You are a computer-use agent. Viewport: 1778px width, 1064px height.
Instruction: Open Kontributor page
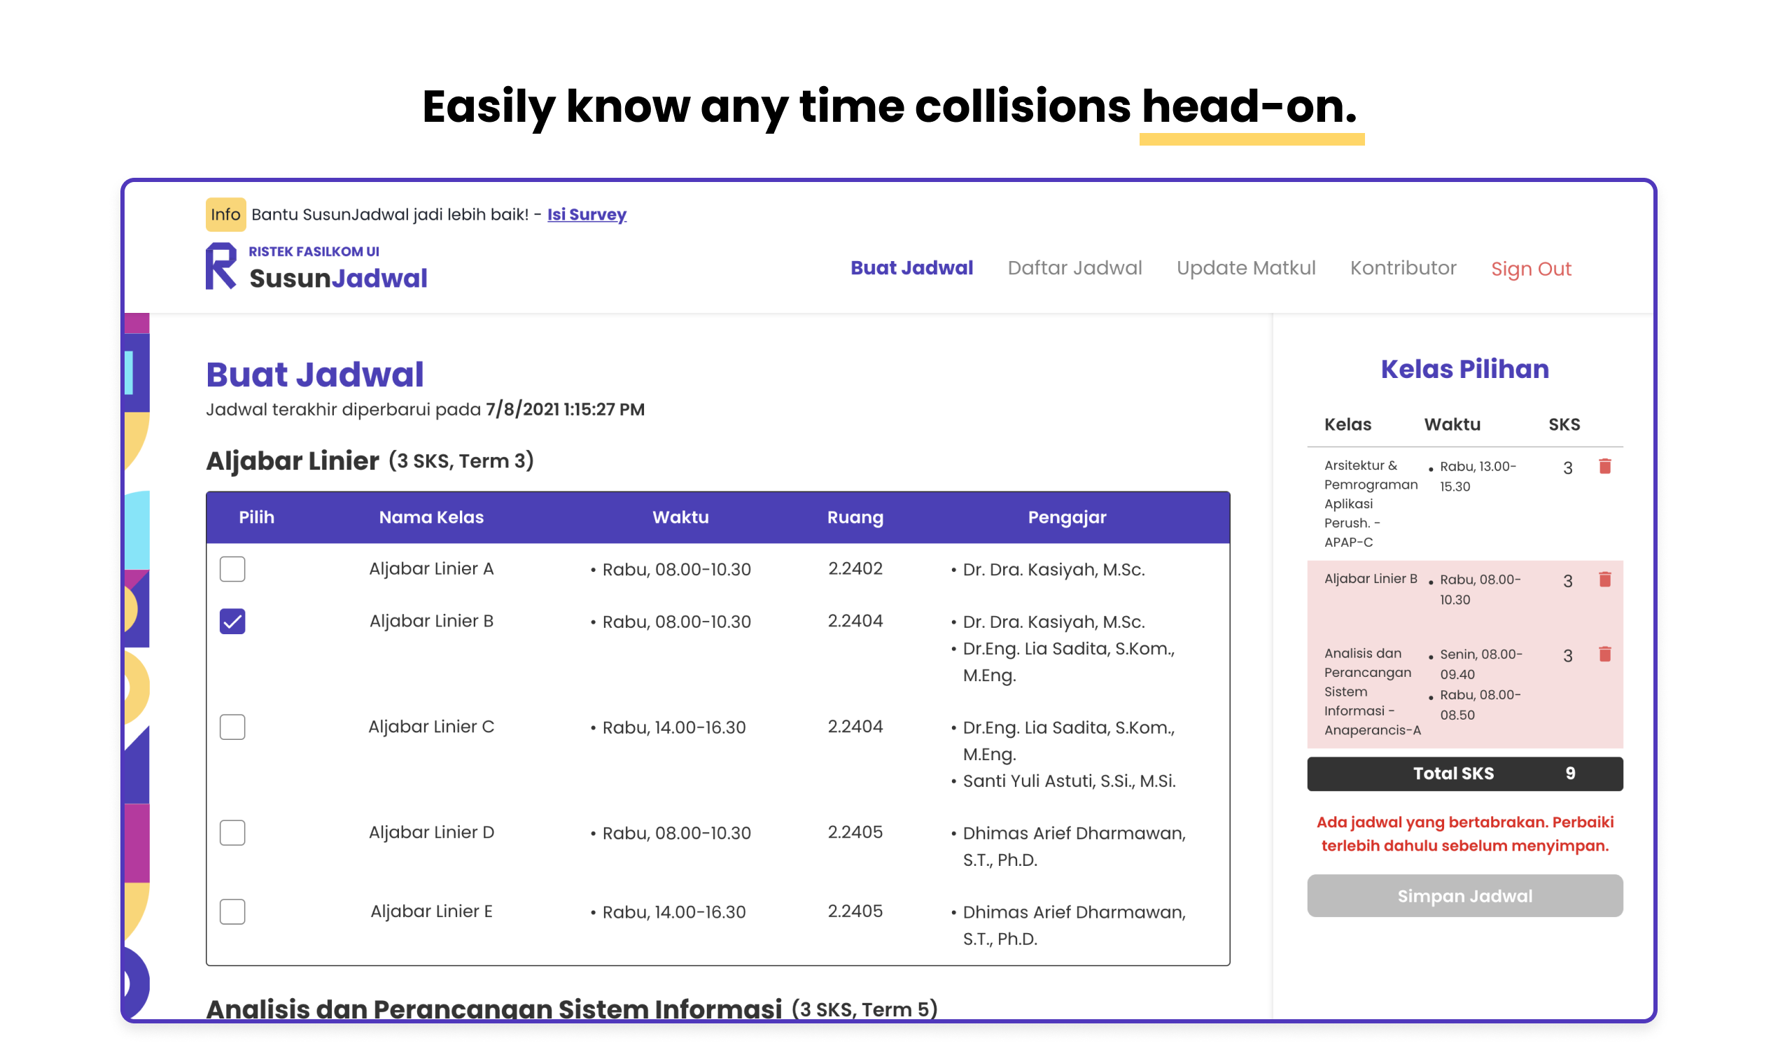pyautogui.click(x=1402, y=268)
